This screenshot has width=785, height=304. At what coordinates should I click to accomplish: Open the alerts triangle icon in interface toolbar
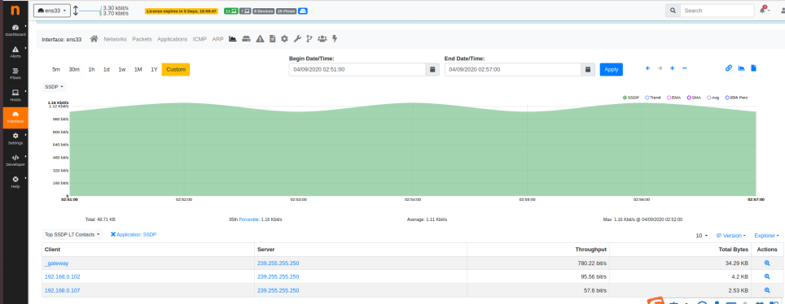(260, 39)
